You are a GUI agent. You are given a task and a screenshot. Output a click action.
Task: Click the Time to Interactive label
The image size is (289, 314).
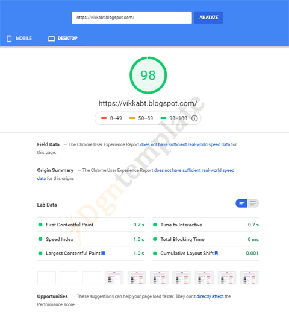[181, 225]
